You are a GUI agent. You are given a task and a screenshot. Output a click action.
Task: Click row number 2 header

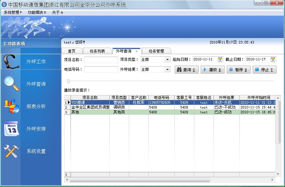67,107
